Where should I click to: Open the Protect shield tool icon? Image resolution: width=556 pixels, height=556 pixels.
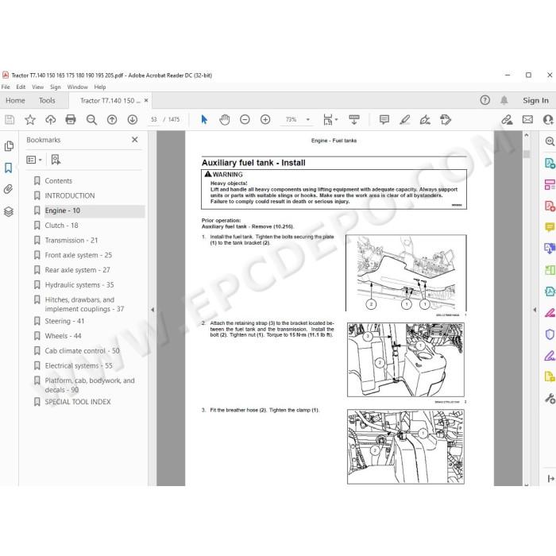coord(550,334)
